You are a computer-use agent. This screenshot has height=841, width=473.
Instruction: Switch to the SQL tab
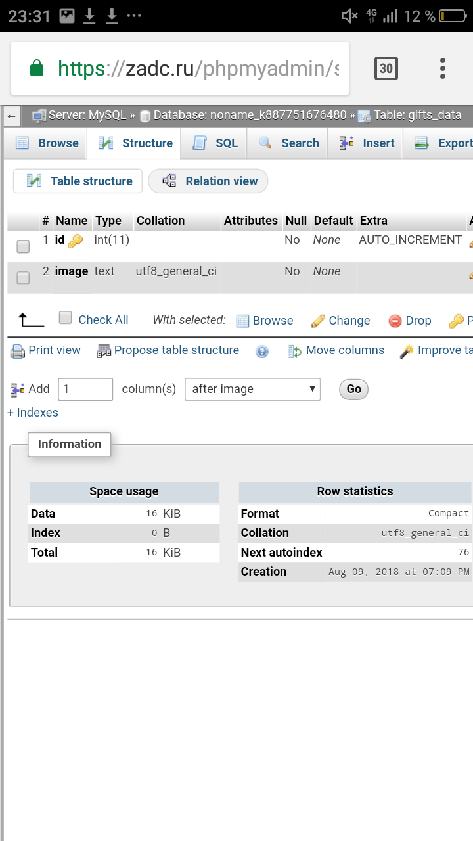point(215,143)
